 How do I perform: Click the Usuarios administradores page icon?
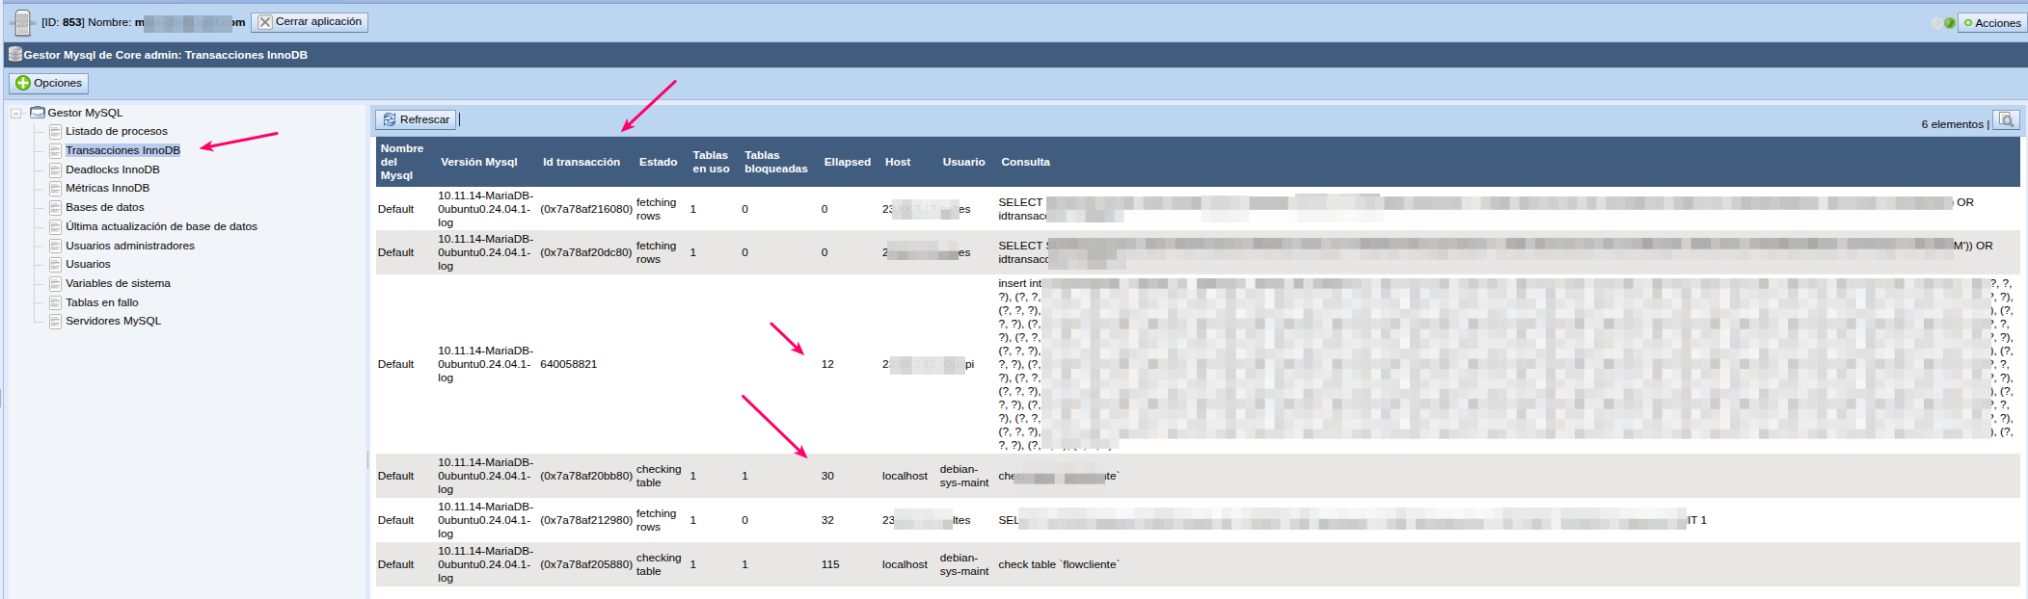(x=56, y=247)
